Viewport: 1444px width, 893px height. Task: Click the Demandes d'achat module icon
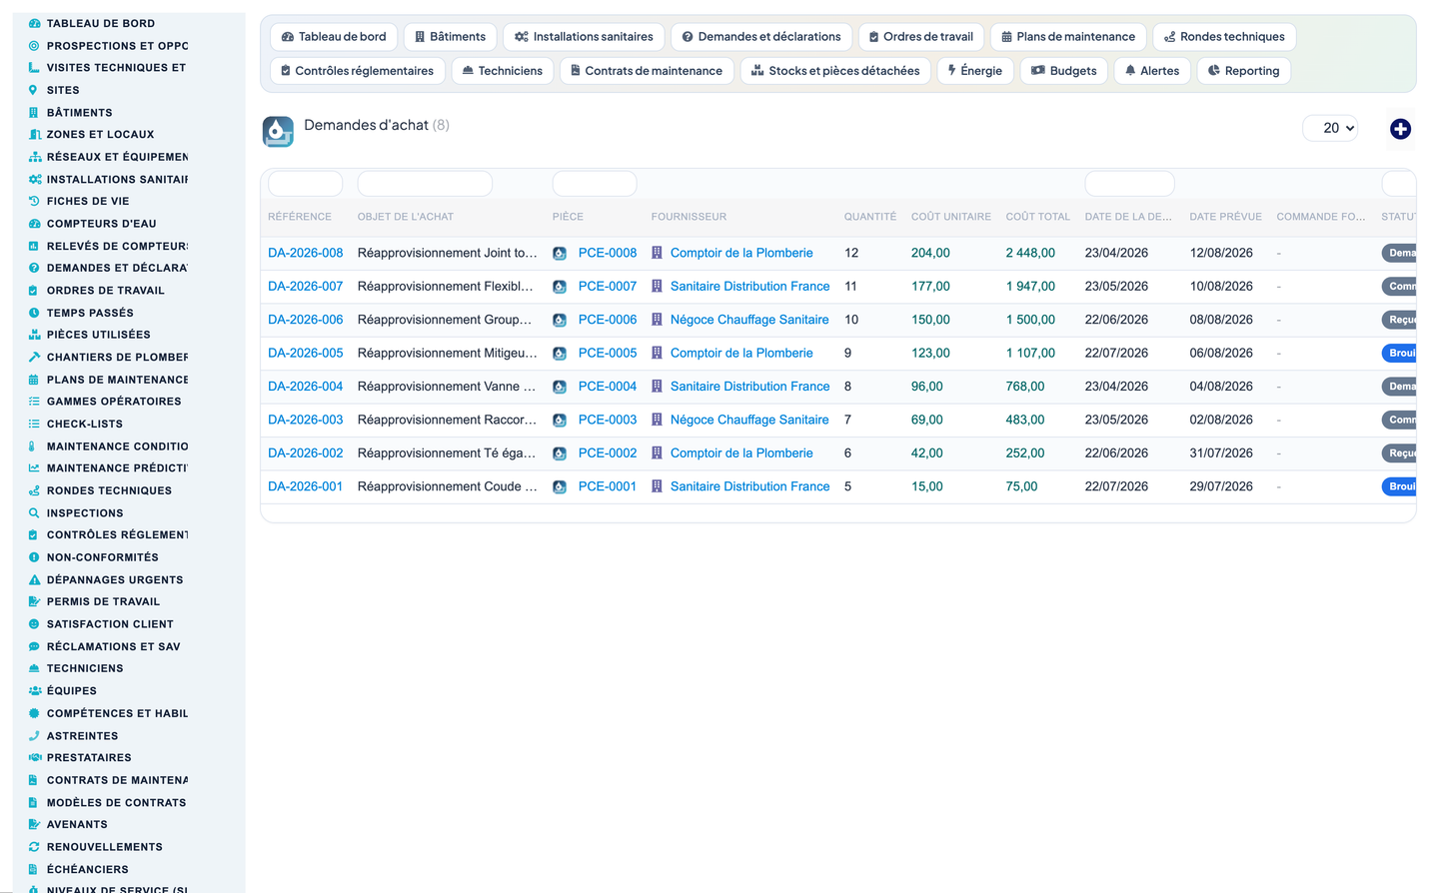pyautogui.click(x=278, y=131)
